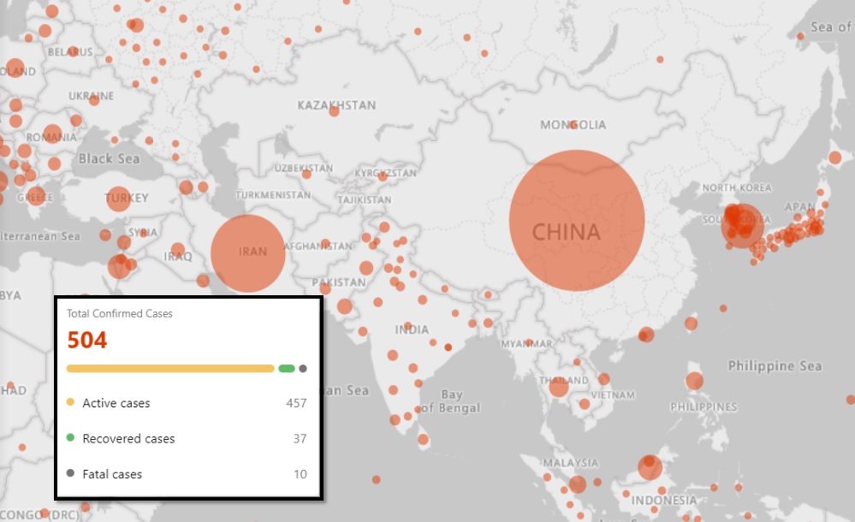Click the Philippine Sea map label
Viewport: 855px width, 522px height.
point(775,366)
